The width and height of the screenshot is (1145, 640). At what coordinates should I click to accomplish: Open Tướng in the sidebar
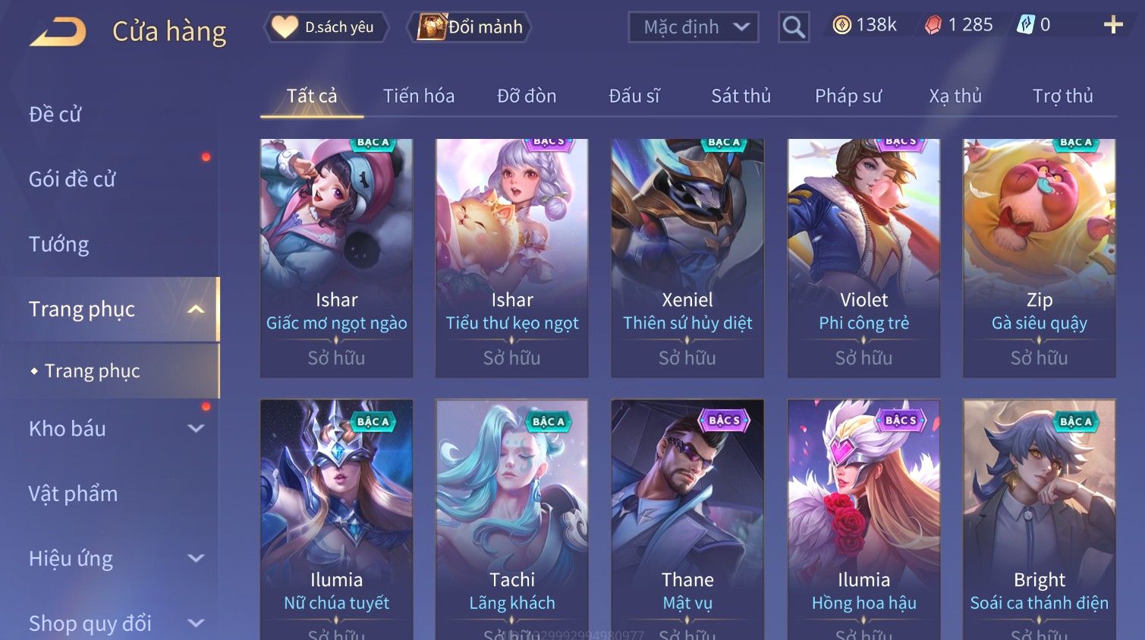point(59,244)
